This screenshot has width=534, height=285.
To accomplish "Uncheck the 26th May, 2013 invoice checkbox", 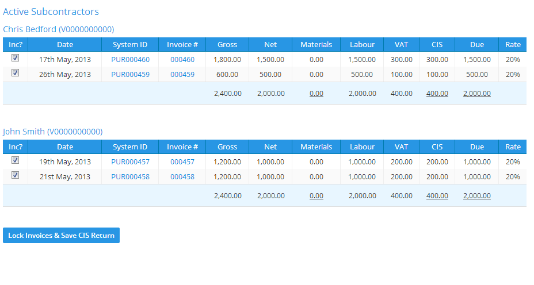I will pyautogui.click(x=16, y=73).
